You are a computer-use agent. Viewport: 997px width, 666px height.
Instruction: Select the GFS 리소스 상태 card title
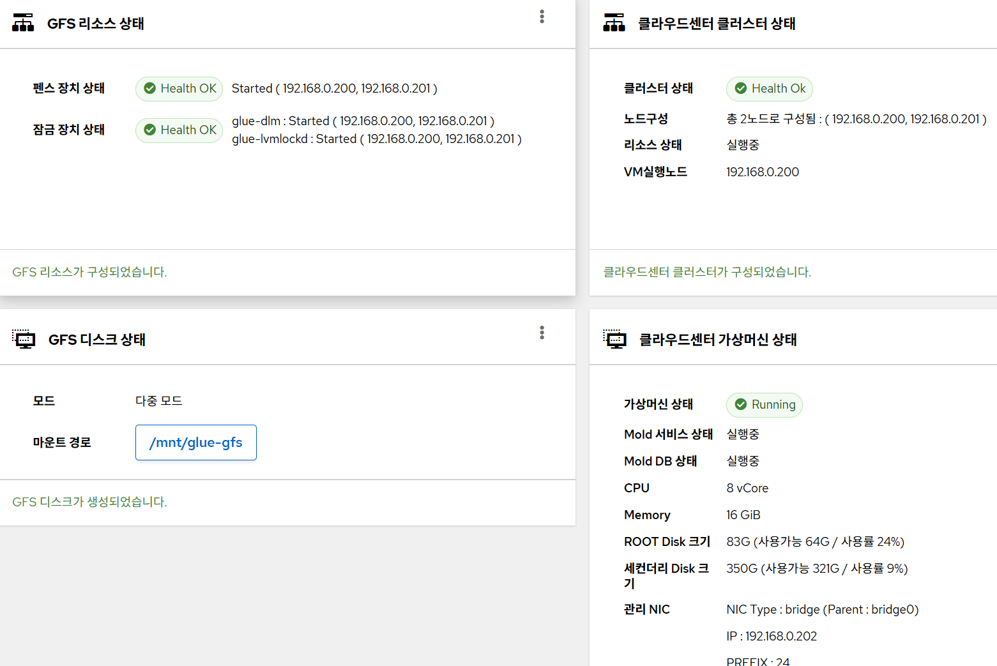pyautogui.click(x=96, y=24)
